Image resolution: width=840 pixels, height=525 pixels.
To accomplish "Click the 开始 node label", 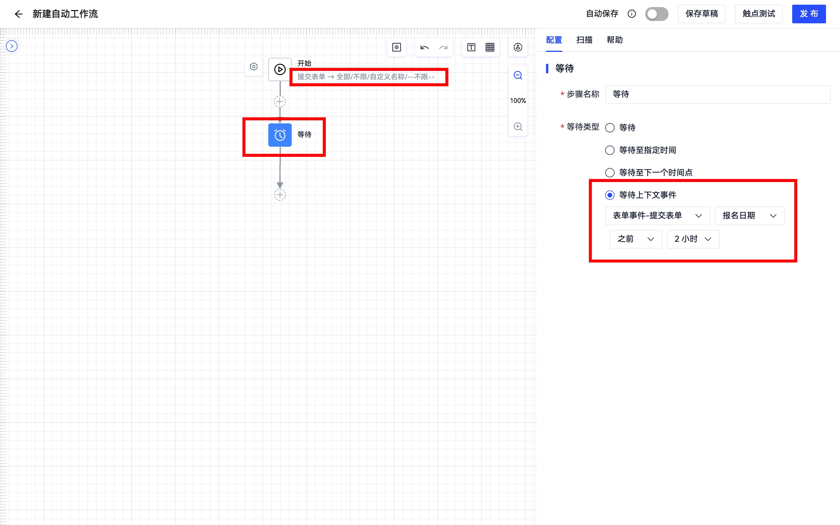I will (x=304, y=63).
